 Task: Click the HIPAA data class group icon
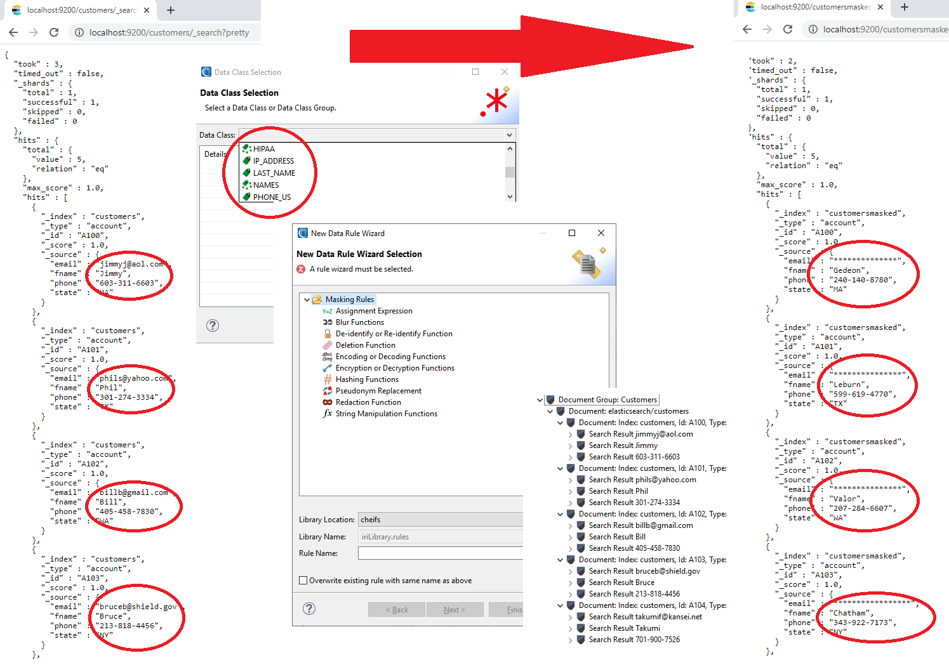click(247, 149)
